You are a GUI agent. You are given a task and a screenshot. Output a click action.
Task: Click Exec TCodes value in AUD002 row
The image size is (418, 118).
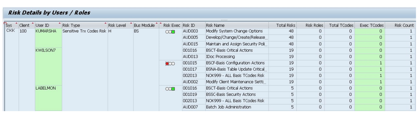(370, 82)
